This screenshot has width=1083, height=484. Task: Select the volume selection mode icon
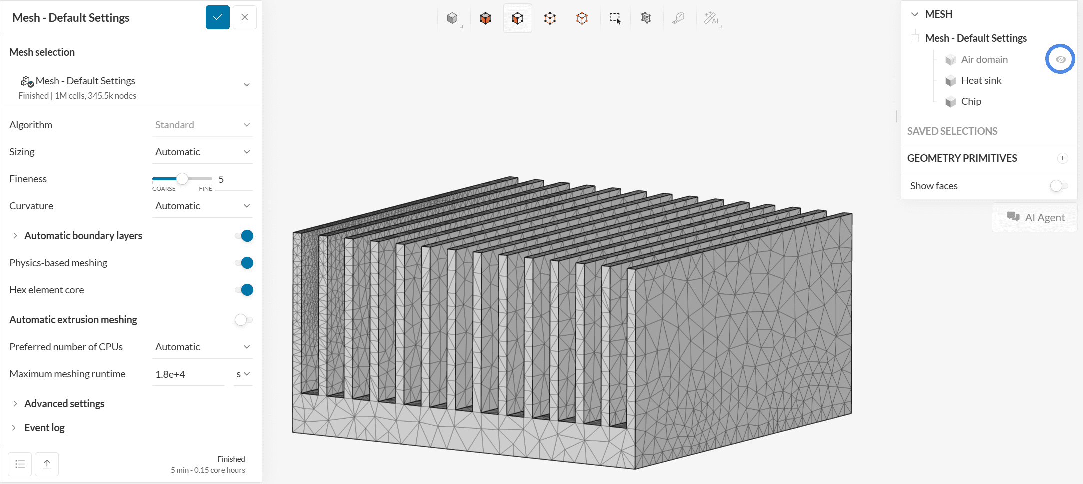pyautogui.click(x=485, y=18)
